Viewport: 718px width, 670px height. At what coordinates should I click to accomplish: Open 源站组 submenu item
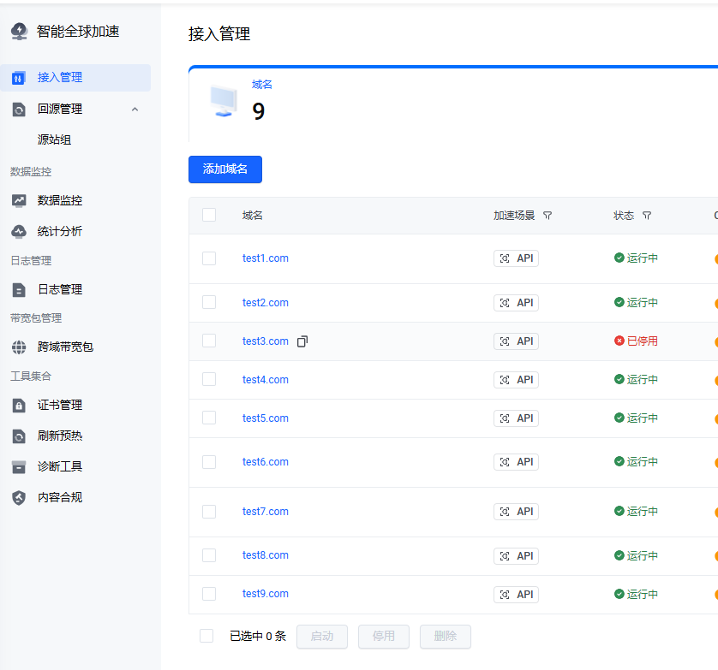pos(54,139)
